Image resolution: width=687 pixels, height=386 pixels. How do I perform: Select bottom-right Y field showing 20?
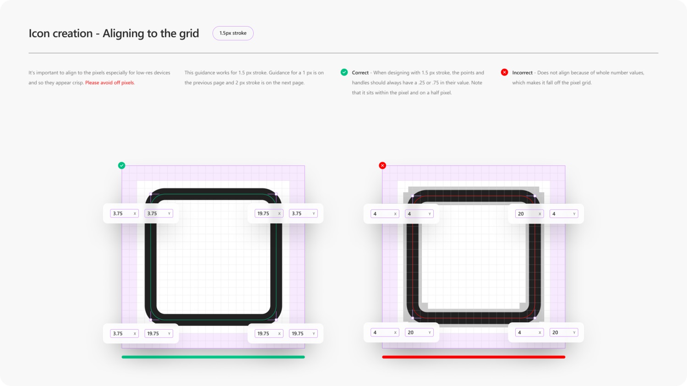(x=564, y=332)
